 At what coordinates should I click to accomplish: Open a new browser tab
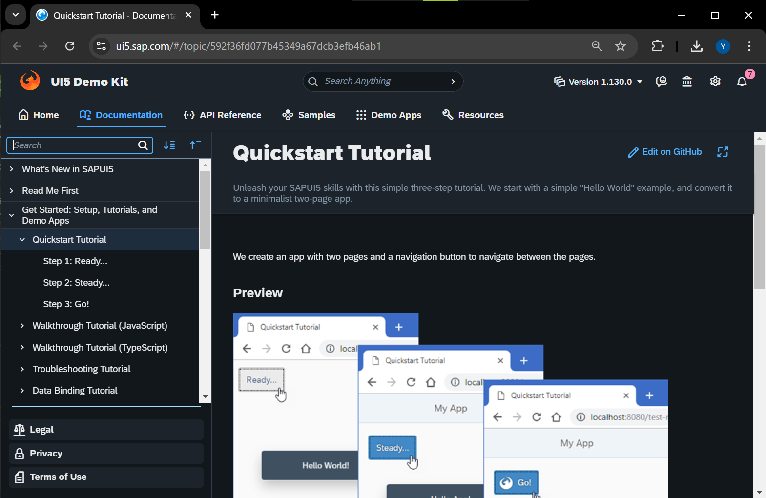pos(215,15)
